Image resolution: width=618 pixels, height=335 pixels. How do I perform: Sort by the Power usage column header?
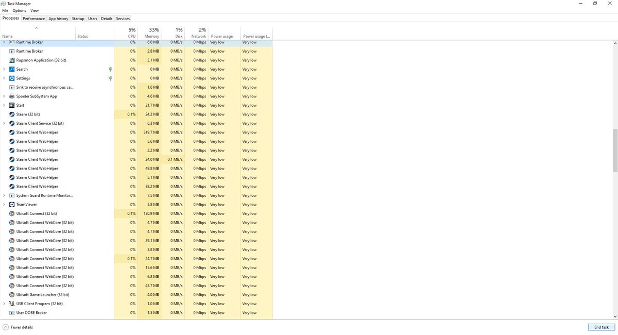tap(224, 33)
